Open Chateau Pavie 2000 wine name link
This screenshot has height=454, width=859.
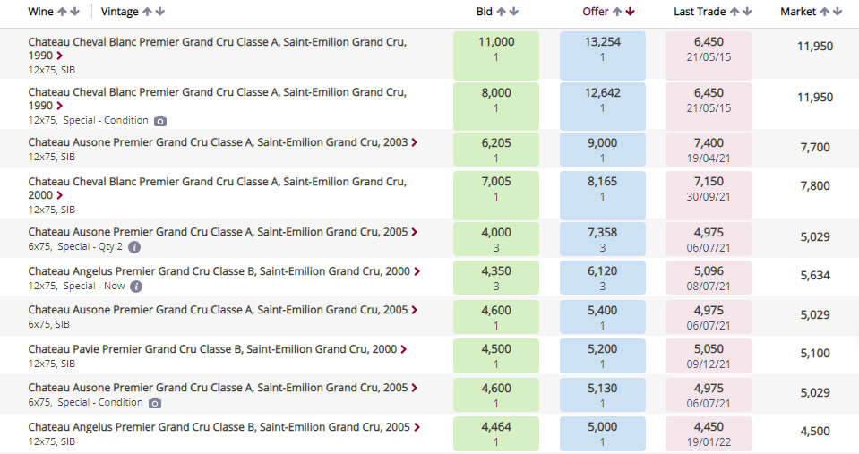coord(212,349)
